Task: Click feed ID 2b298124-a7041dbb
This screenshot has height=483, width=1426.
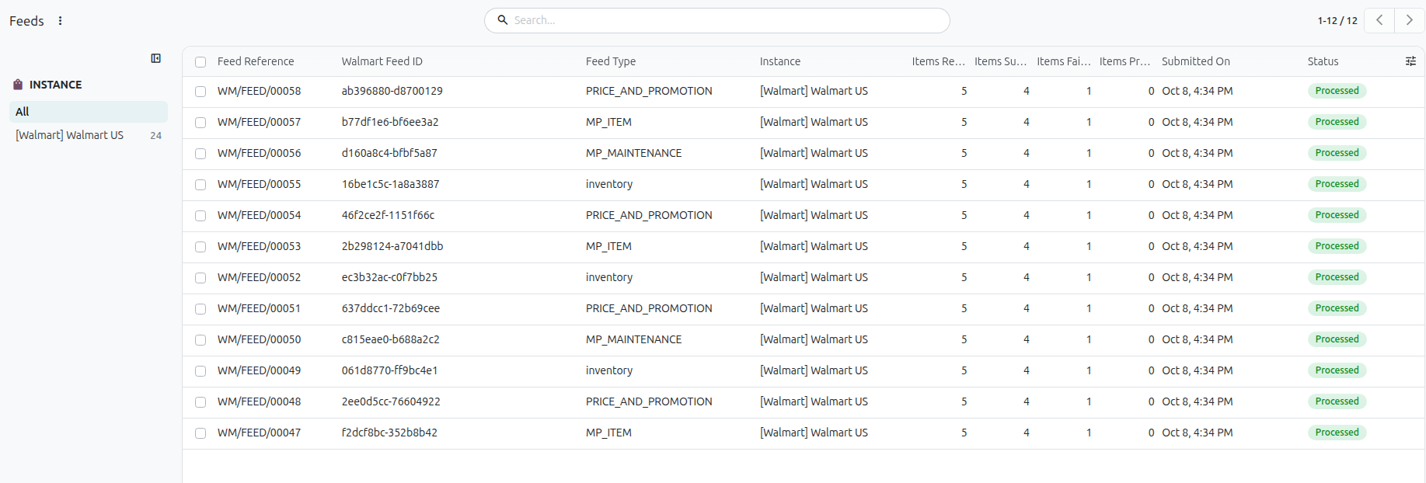Action: (x=392, y=246)
